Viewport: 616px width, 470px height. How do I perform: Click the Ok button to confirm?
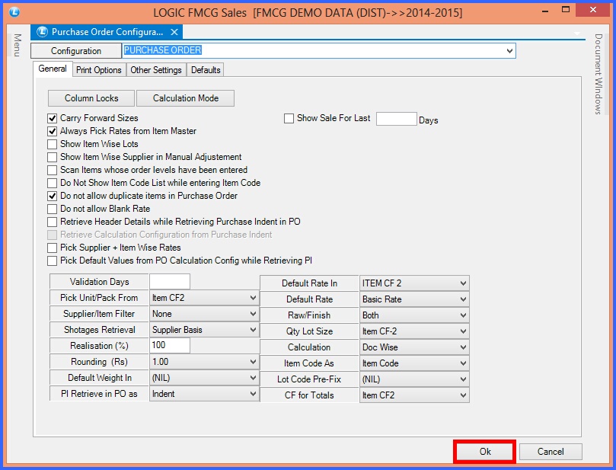click(485, 452)
